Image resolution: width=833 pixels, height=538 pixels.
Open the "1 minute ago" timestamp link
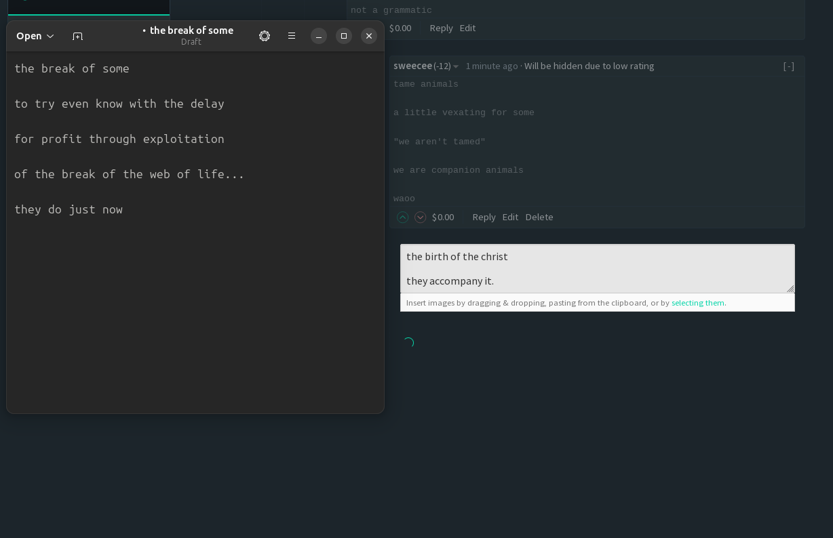pos(492,66)
